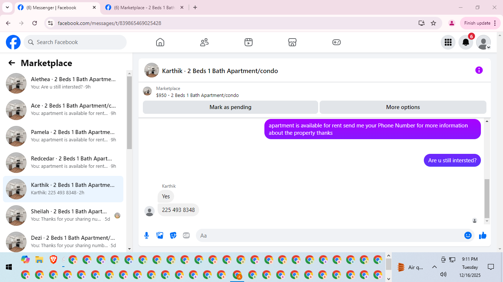View site information icon in address bar
This screenshot has height=282, width=503.
tap(50, 23)
